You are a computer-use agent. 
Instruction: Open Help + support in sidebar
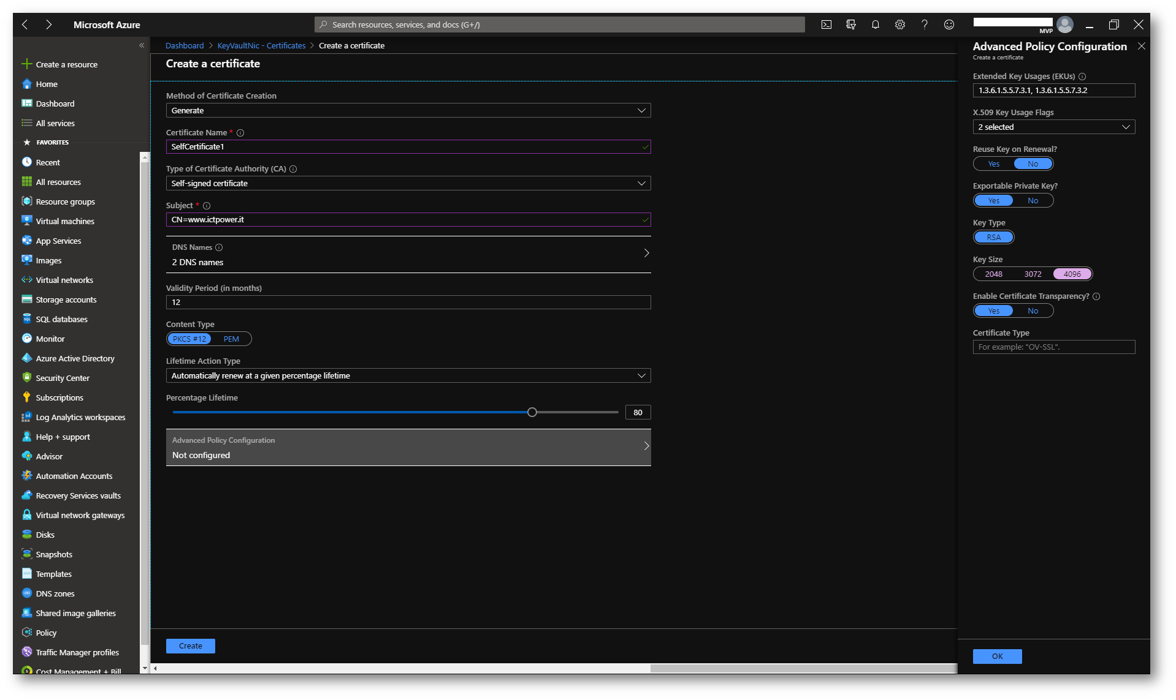63,437
